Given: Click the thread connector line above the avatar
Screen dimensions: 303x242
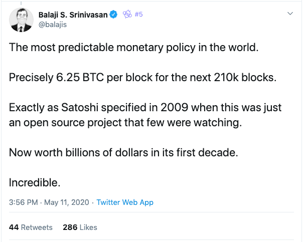Looking at the screenshot, I should [x=21, y=3].
